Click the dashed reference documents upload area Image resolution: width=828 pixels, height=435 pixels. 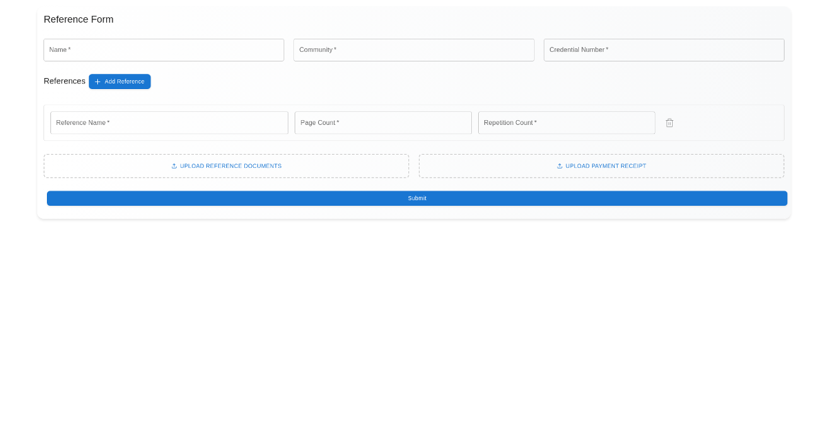pos(226,166)
